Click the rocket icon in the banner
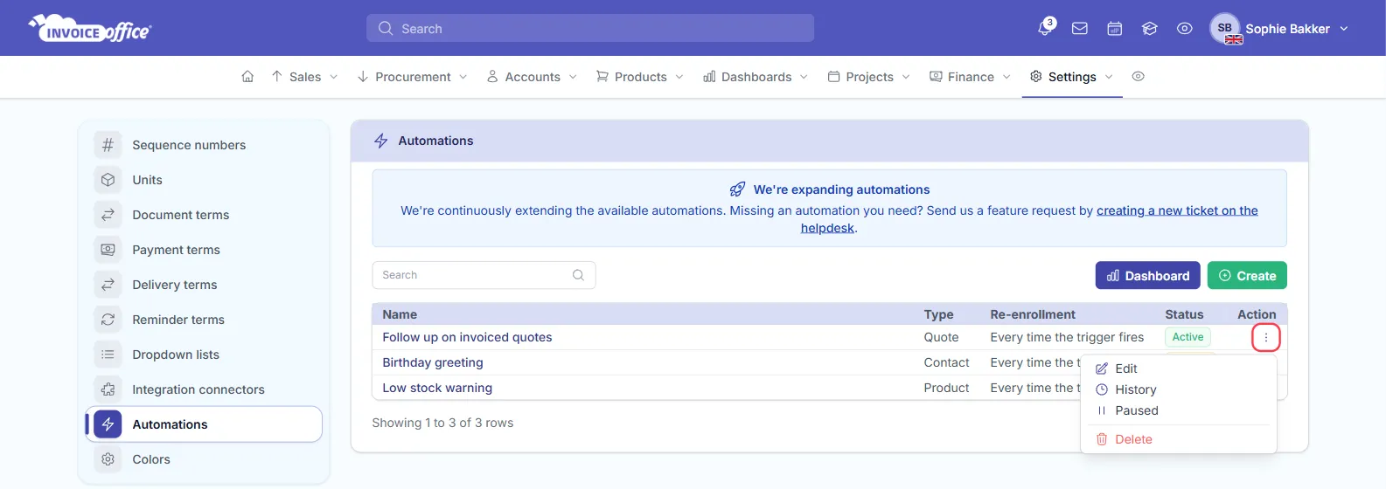This screenshot has width=1386, height=489. pyautogui.click(x=737, y=189)
